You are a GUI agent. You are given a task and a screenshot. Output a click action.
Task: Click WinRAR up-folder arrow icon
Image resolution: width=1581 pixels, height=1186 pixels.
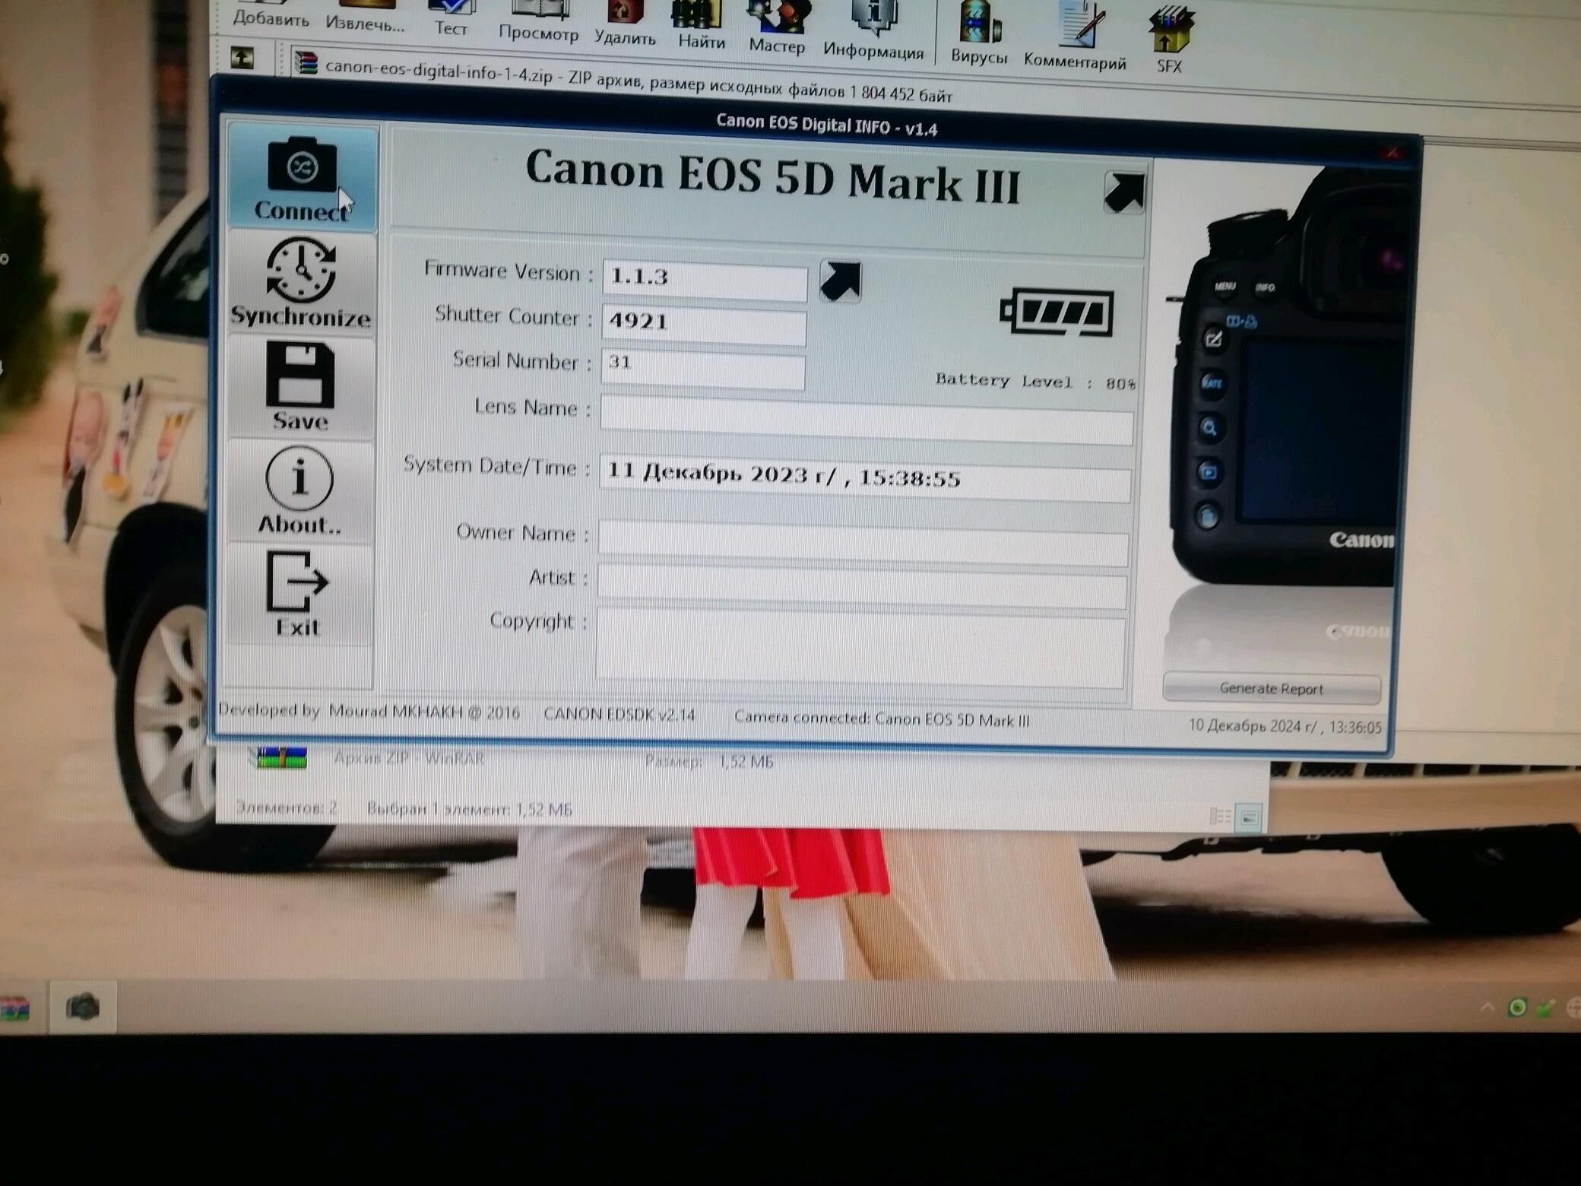pos(242,57)
